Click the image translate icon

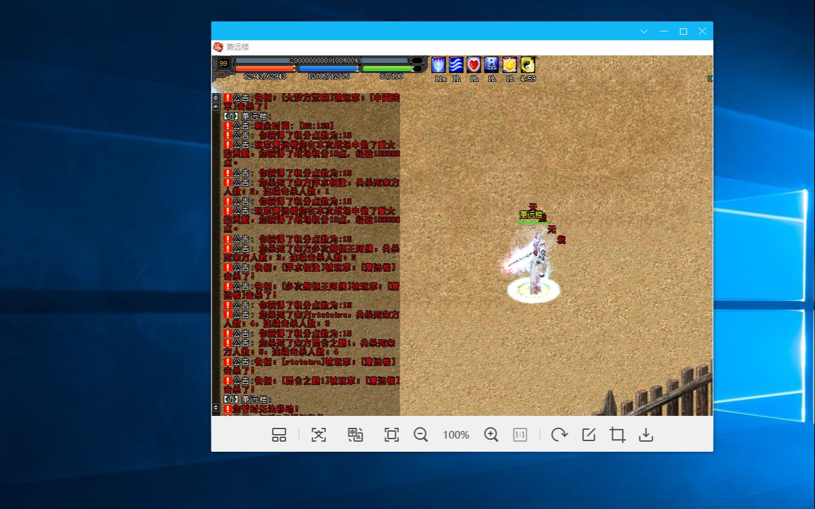[356, 435]
